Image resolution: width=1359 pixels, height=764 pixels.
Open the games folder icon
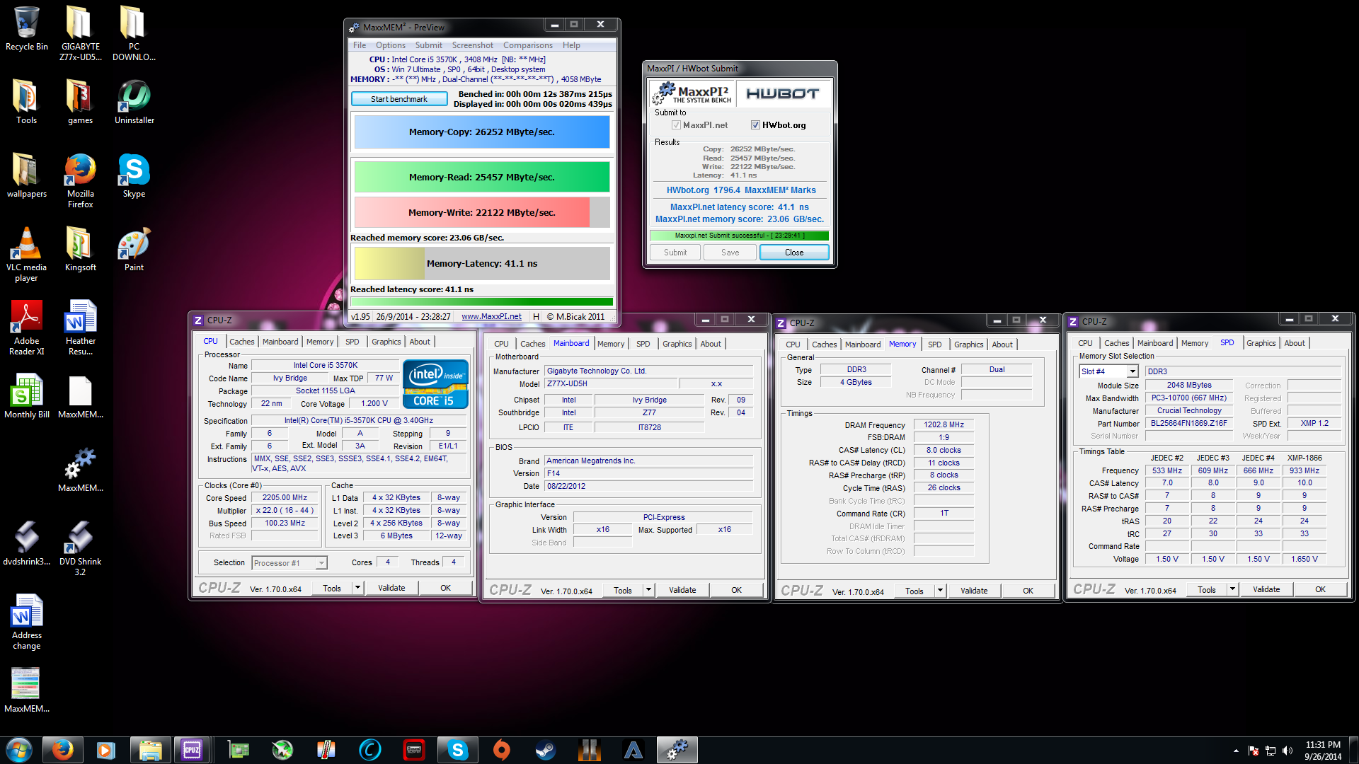tap(80, 102)
